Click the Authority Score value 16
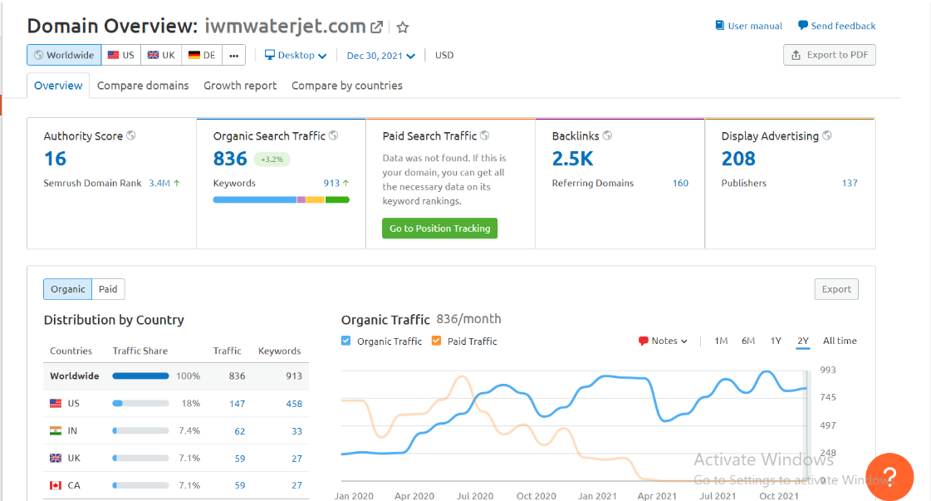 (55, 159)
